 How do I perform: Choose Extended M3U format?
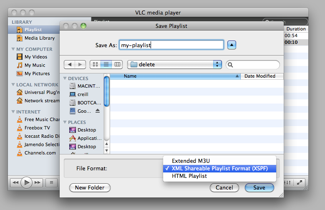click(220, 161)
